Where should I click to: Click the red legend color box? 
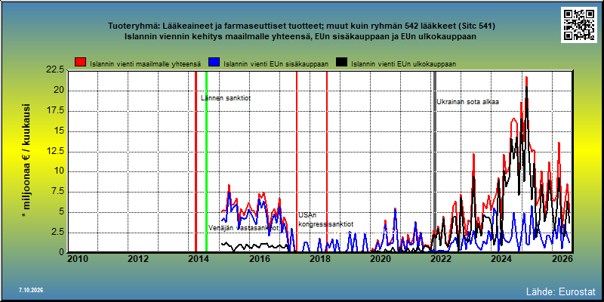[x=81, y=63]
